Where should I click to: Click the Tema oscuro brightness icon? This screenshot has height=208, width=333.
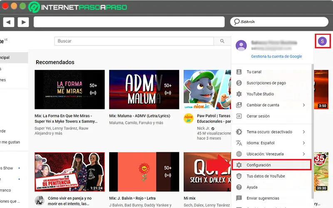239,132
